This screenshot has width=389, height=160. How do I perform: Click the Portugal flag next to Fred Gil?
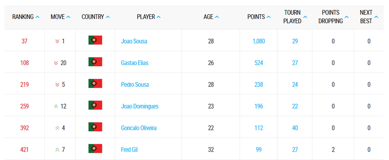coord(95,149)
